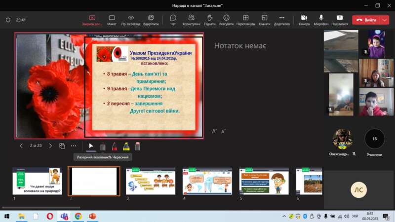Open the Чат panel
The width and height of the screenshot is (395, 222).
click(x=173, y=20)
